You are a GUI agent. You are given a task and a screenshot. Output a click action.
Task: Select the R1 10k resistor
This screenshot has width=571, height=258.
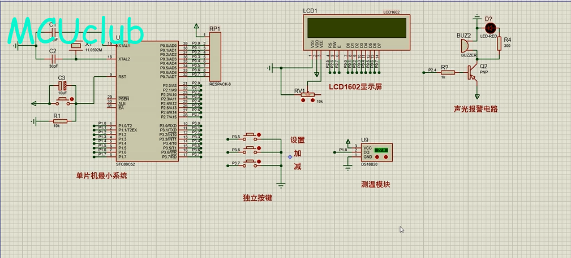[x=59, y=120]
